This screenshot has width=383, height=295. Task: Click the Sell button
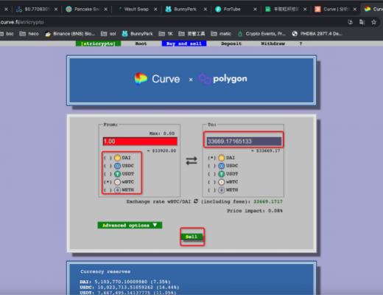(x=191, y=237)
